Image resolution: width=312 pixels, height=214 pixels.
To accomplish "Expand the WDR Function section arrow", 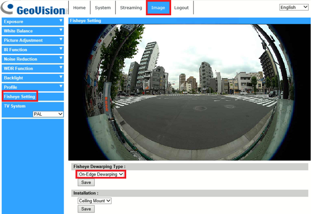I will pos(61,67).
